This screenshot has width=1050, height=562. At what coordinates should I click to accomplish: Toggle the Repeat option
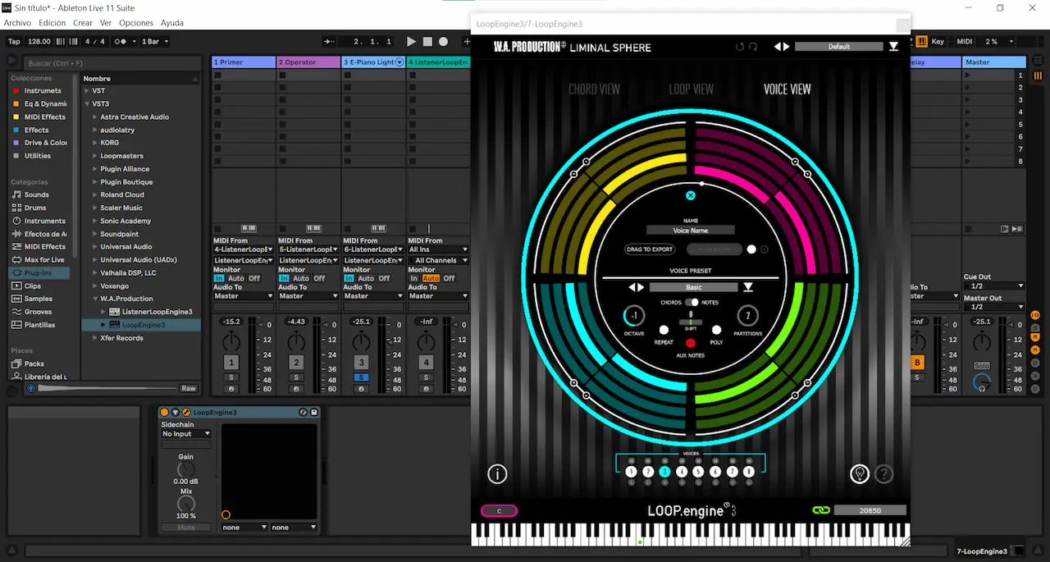pyautogui.click(x=664, y=330)
